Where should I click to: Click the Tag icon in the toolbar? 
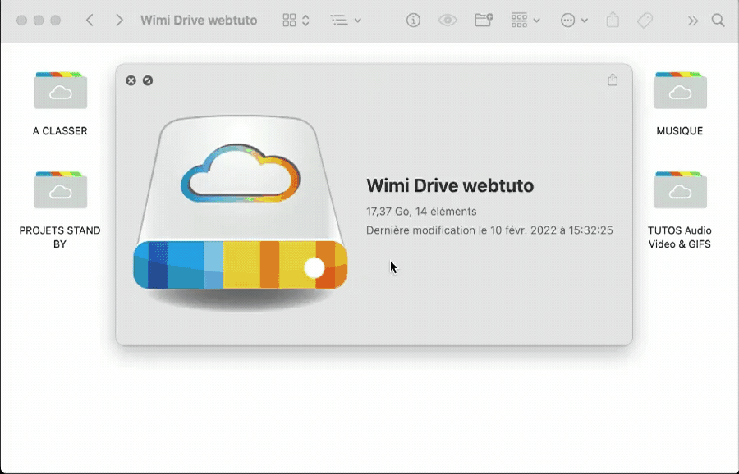click(x=645, y=20)
